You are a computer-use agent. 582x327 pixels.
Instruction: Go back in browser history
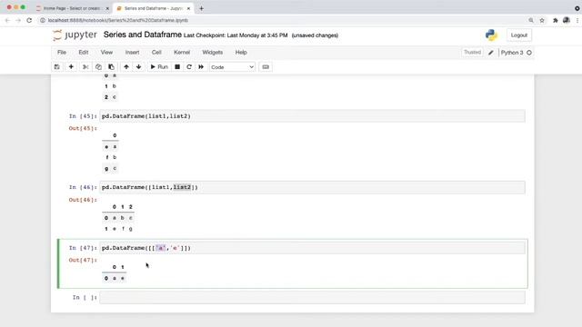click(x=7, y=20)
